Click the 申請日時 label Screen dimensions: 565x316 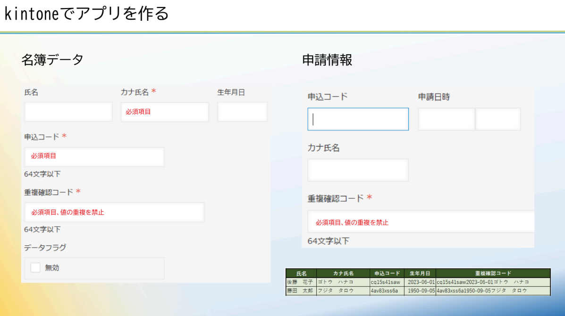click(x=434, y=97)
